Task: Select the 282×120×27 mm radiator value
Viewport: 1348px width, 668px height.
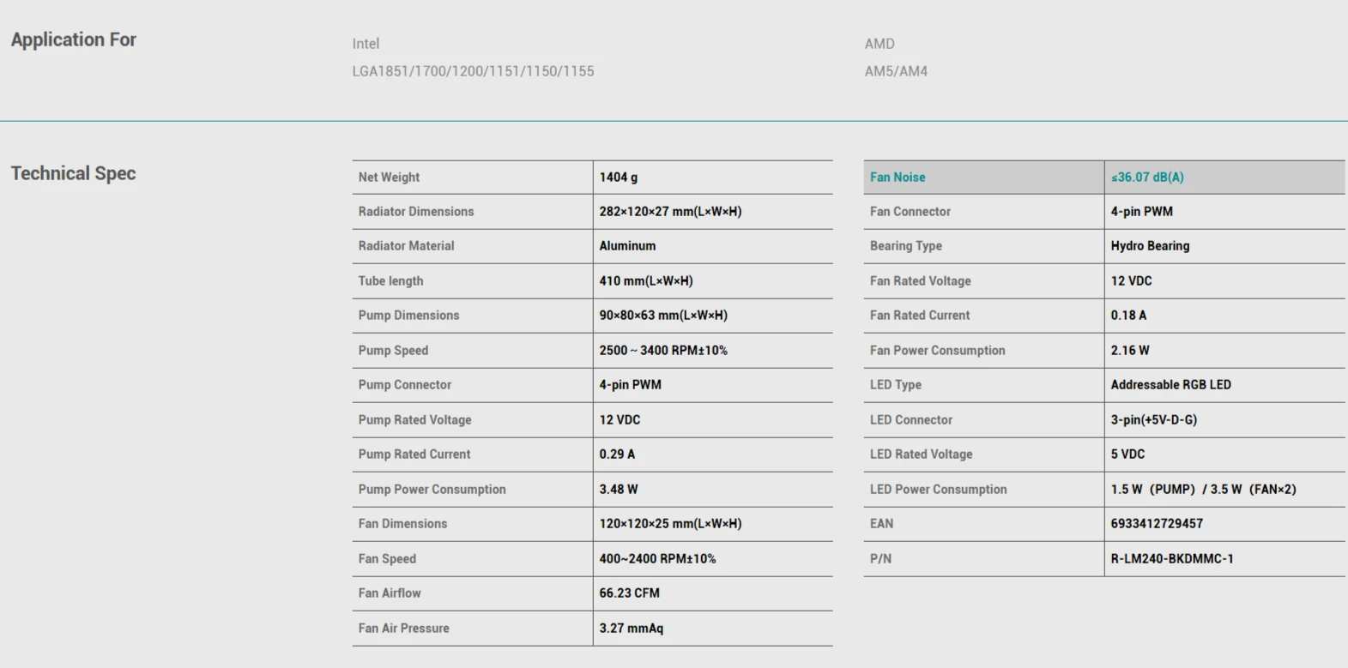Action: pyautogui.click(x=670, y=212)
